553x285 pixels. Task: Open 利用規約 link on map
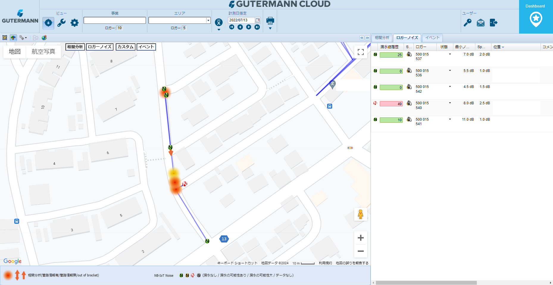[325, 263]
